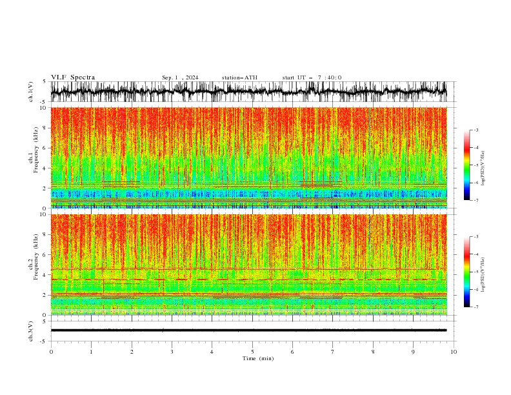Click the time axis tick label "6"
Image resolution: width=511 pixels, height=395 pixels.
(x=292, y=352)
